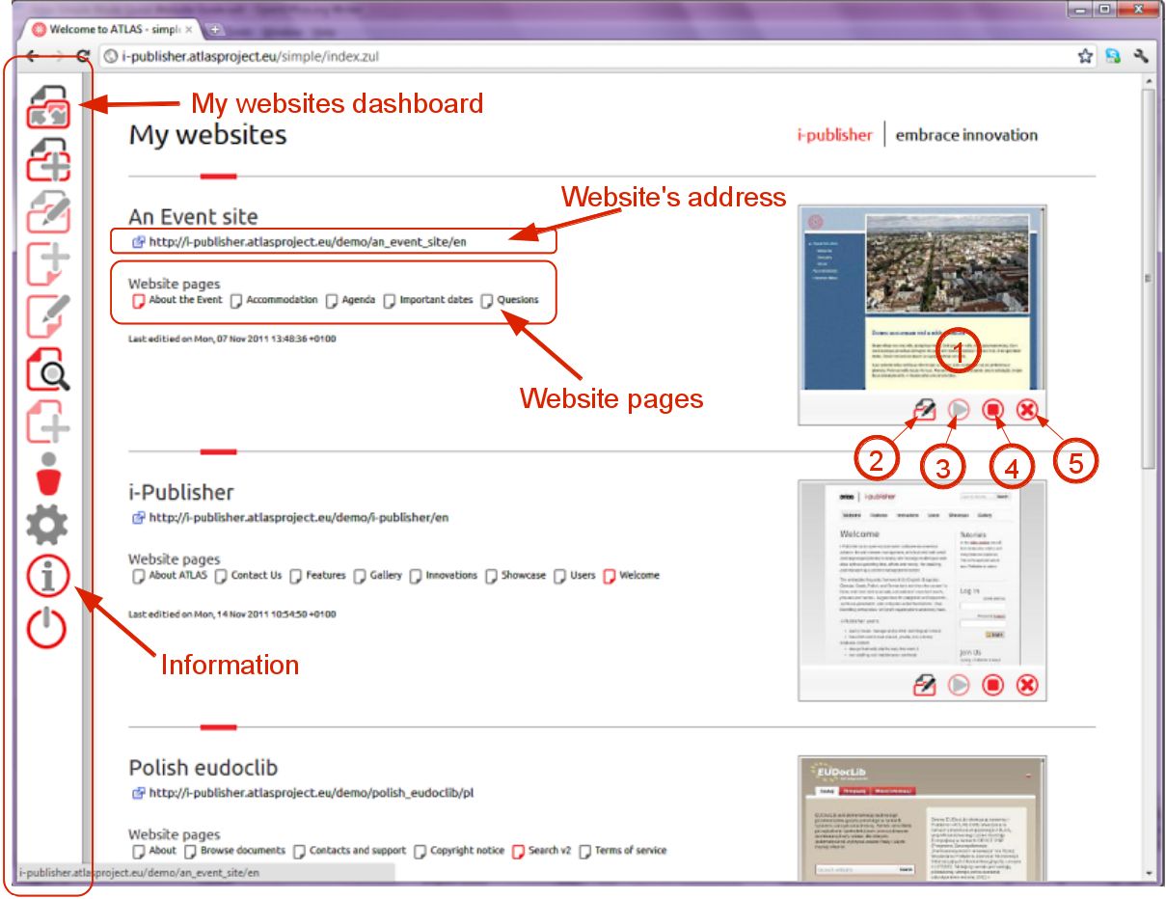Reload the page with browser refresh button

[x=84, y=56]
